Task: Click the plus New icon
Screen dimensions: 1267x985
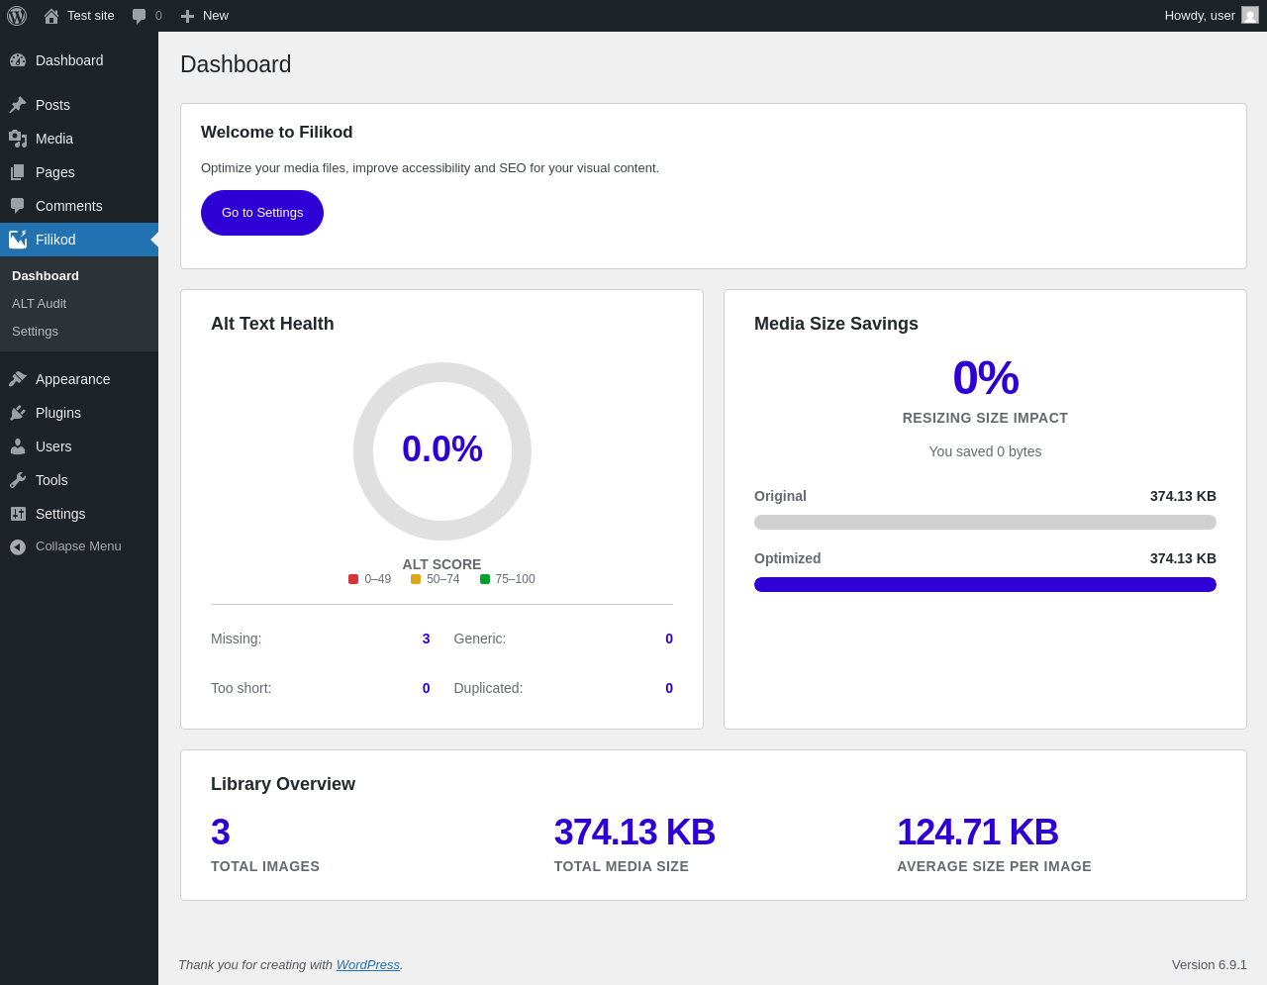Action: click(x=187, y=16)
